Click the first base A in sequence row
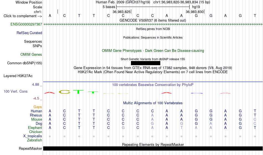This screenshot has height=155, width=263. click(50, 16)
